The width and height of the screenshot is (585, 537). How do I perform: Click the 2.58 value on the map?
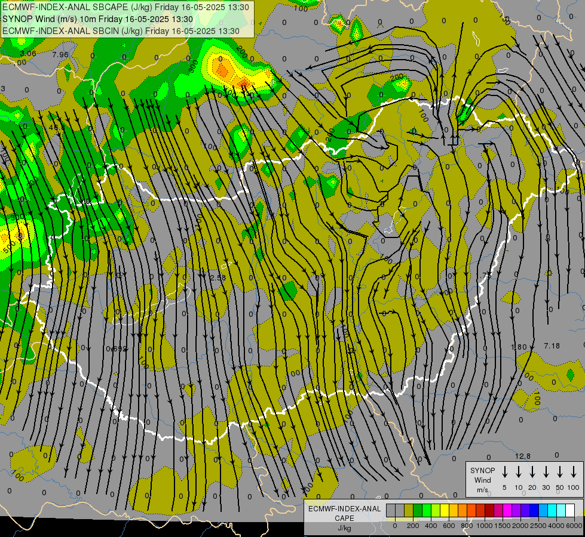coord(218,277)
